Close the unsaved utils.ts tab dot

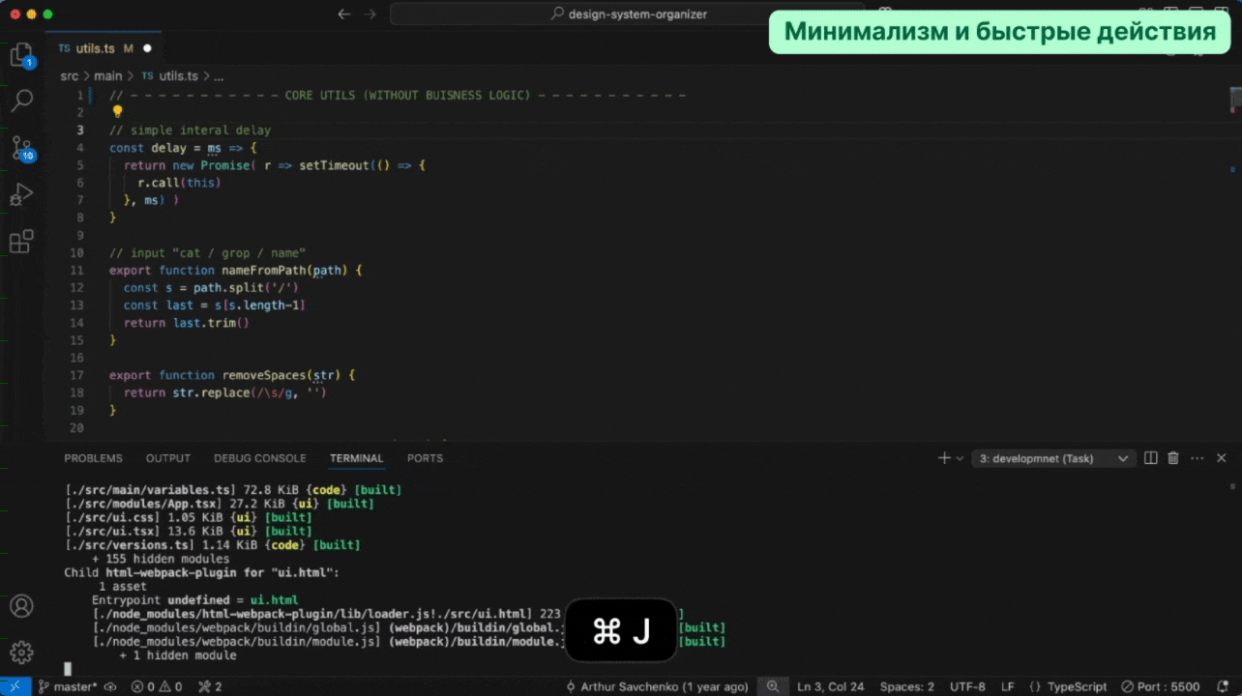(x=148, y=48)
